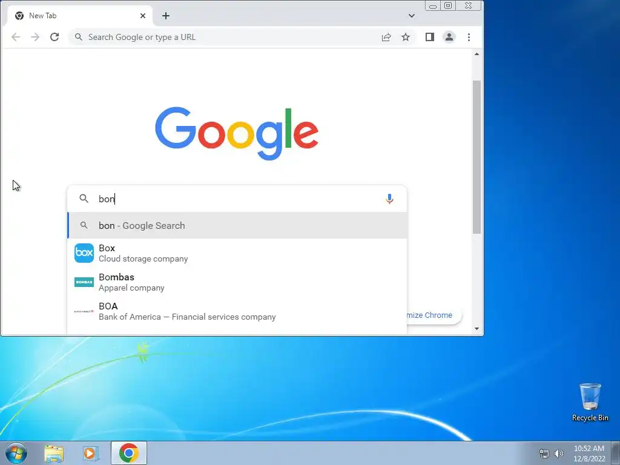Viewport: 620px width, 465px height.
Task: Click the Chrome taskbar icon
Action: pyautogui.click(x=128, y=453)
